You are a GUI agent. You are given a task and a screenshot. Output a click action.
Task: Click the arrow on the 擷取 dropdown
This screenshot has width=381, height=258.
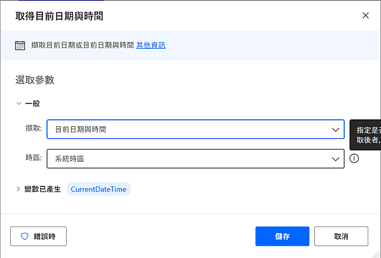pyautogui.click(x=335, y=129)
